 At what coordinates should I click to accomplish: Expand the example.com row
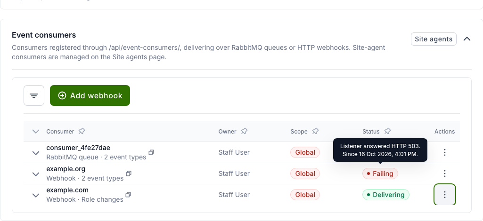click(36, 195)
